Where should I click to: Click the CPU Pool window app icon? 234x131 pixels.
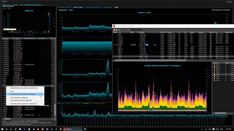tap(114, 26)
